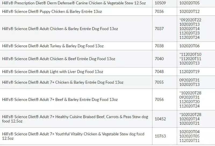Image resolution: width=215 pixels, height=146 pixels.
Task: Select starred lot code *092020T22
Action: click(190, 20)
